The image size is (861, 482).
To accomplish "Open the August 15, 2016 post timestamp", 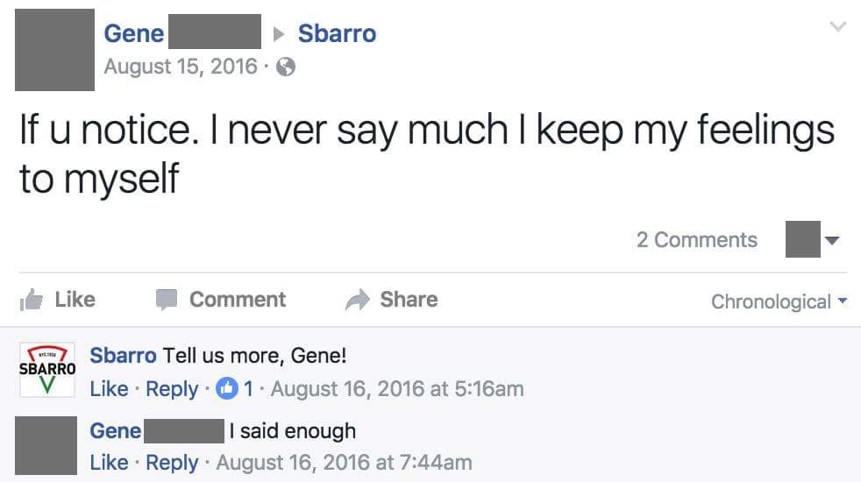I will (x=181, y=67).
